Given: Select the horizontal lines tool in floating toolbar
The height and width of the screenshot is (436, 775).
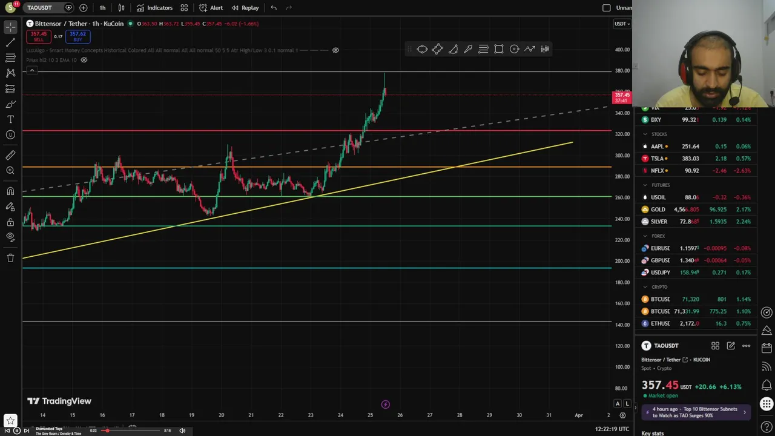Looking at the screenshot, I should pos(483,49).
